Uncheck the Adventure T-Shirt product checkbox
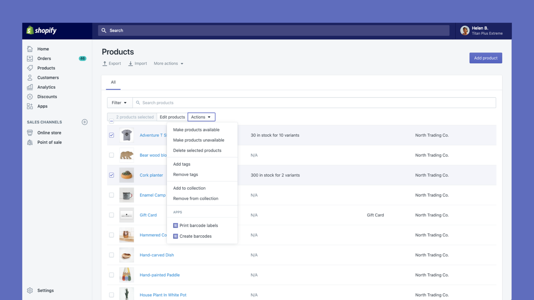The height and width of the screenshot is (300, 534). [111, 135]
